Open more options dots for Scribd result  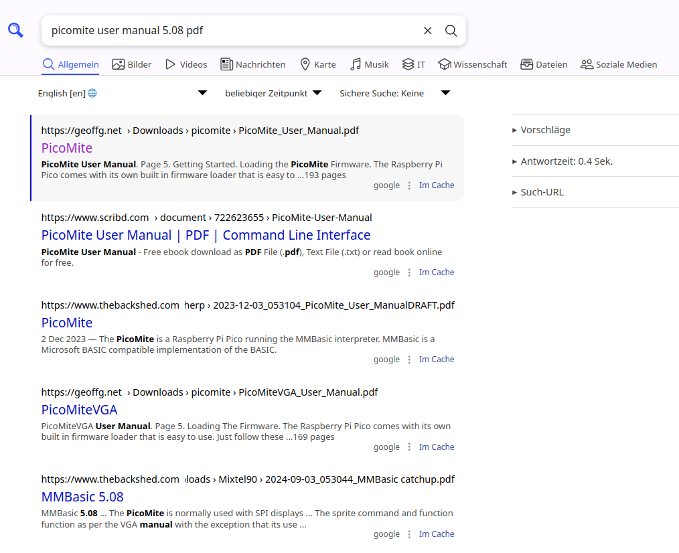pos(409,272)
